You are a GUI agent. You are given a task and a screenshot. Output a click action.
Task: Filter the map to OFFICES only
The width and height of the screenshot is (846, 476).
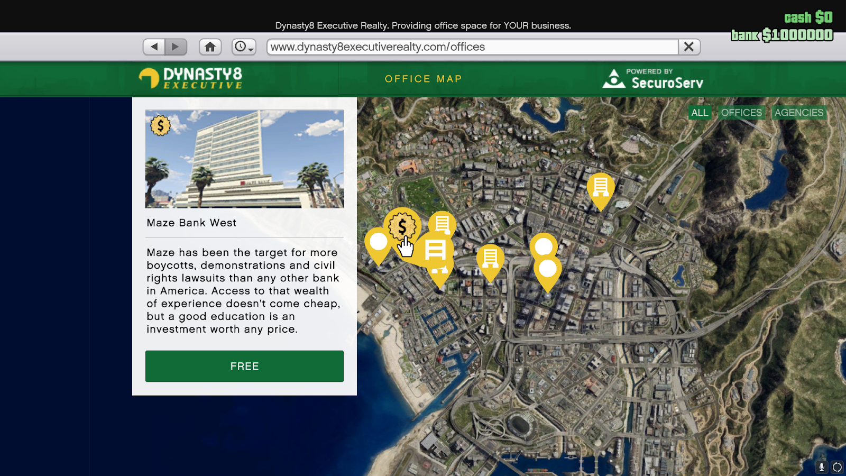pyautogui.click(x=741, y=113)
